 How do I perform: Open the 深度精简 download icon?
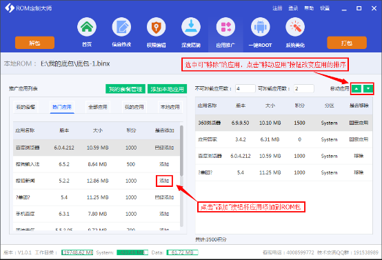click(x=191, y=27)
